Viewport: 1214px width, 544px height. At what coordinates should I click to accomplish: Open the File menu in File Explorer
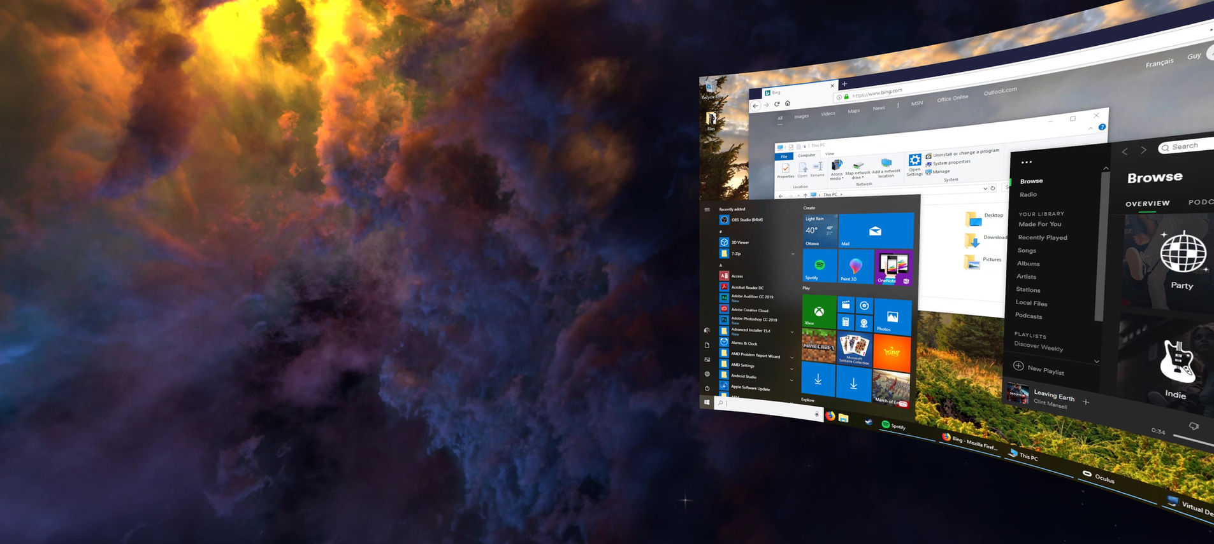784,156
